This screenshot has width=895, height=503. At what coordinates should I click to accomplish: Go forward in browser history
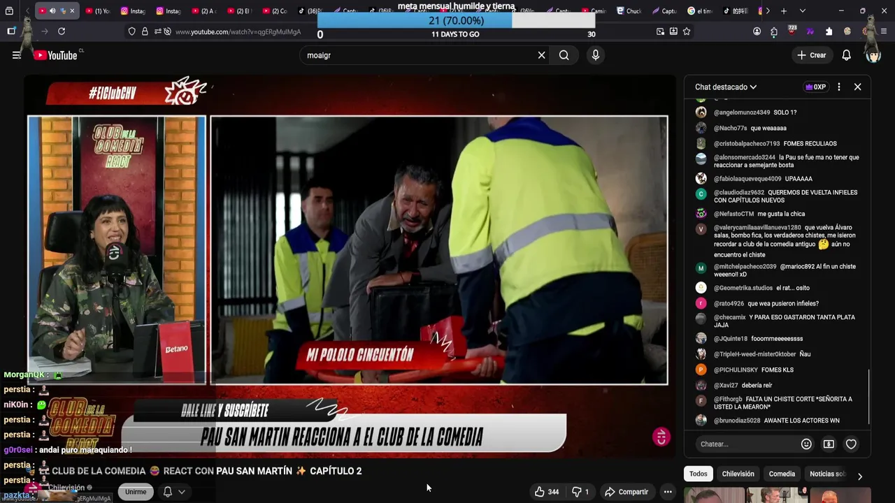click(x=44, y=31)
